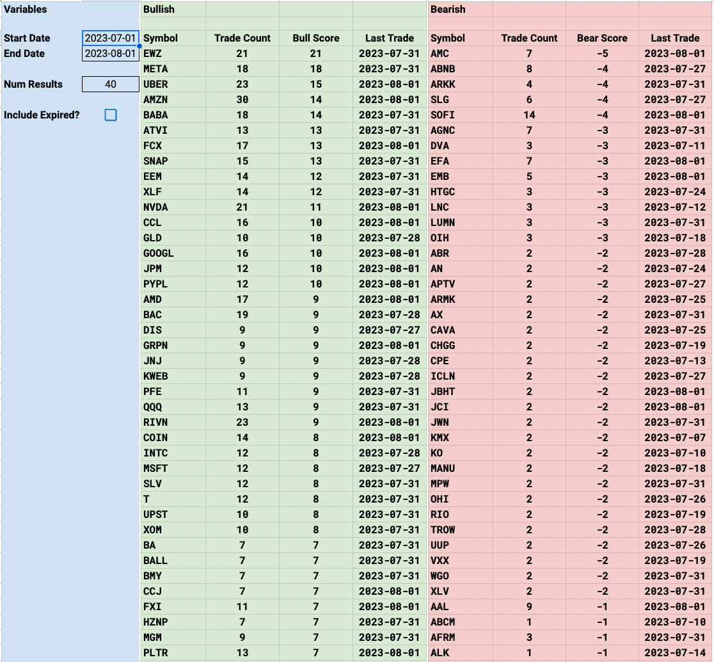Select the End Date value 2023-08-01

tap(111, 54)
